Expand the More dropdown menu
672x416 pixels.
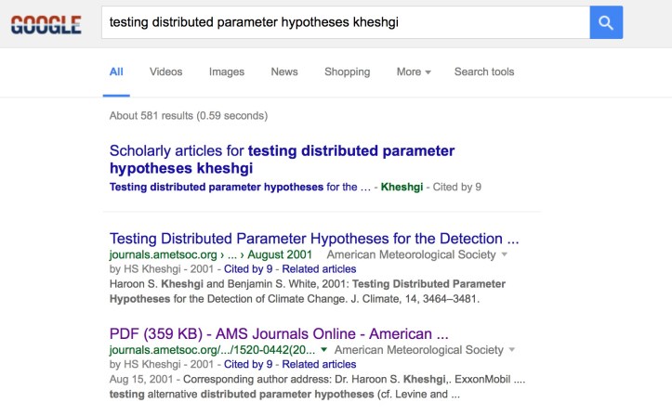point(414,71)
